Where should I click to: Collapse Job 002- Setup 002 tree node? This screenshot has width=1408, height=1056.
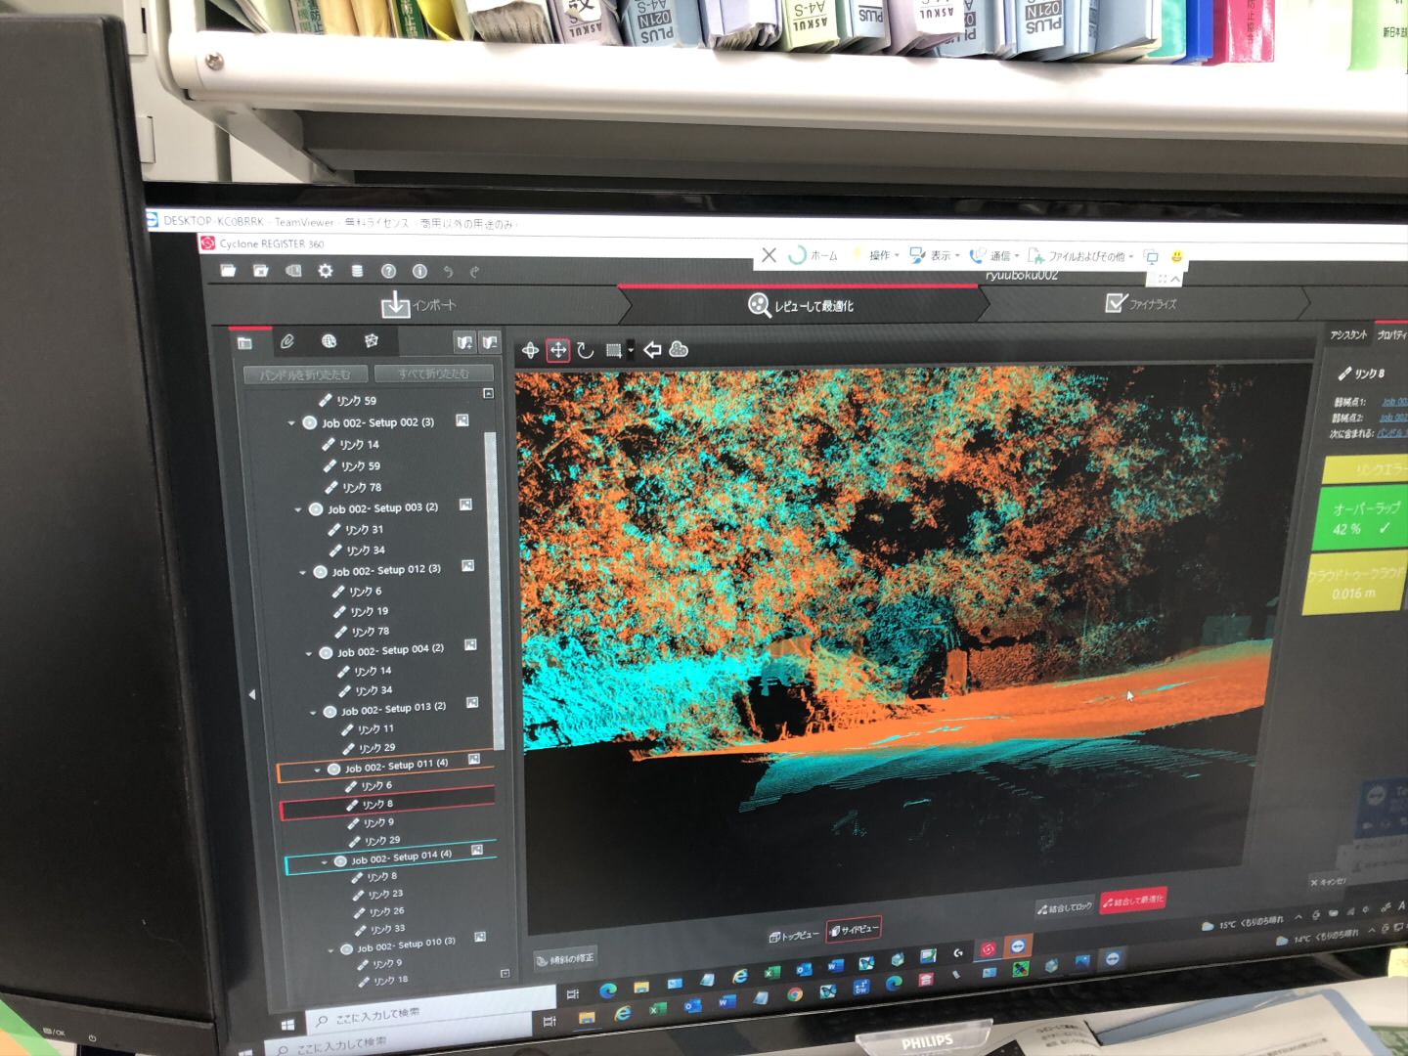(291, 423)
